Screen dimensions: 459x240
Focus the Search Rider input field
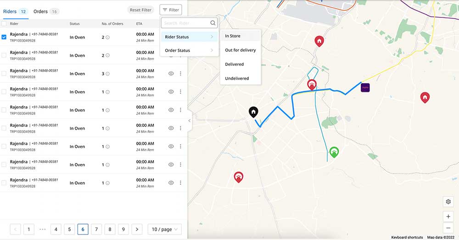coord(186,23)
